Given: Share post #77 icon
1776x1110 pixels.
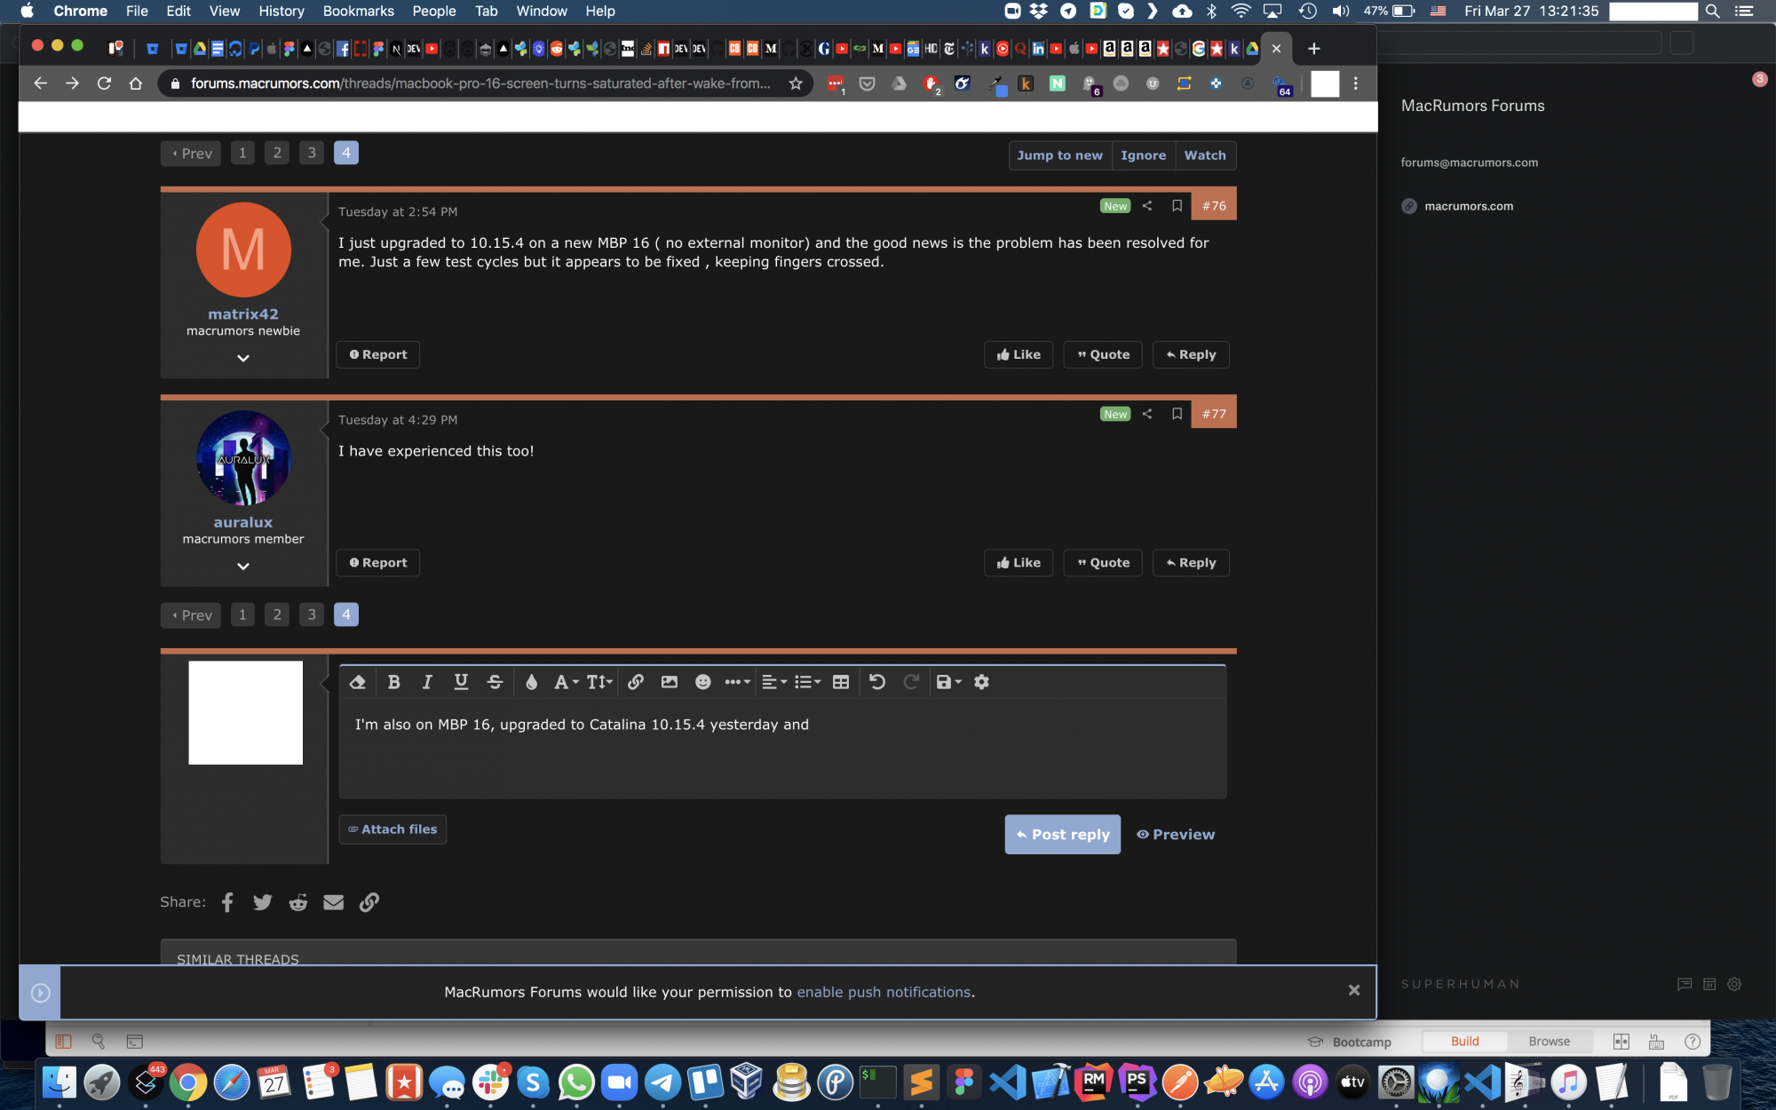Looking at the screenshot, I should [1147, 414].
